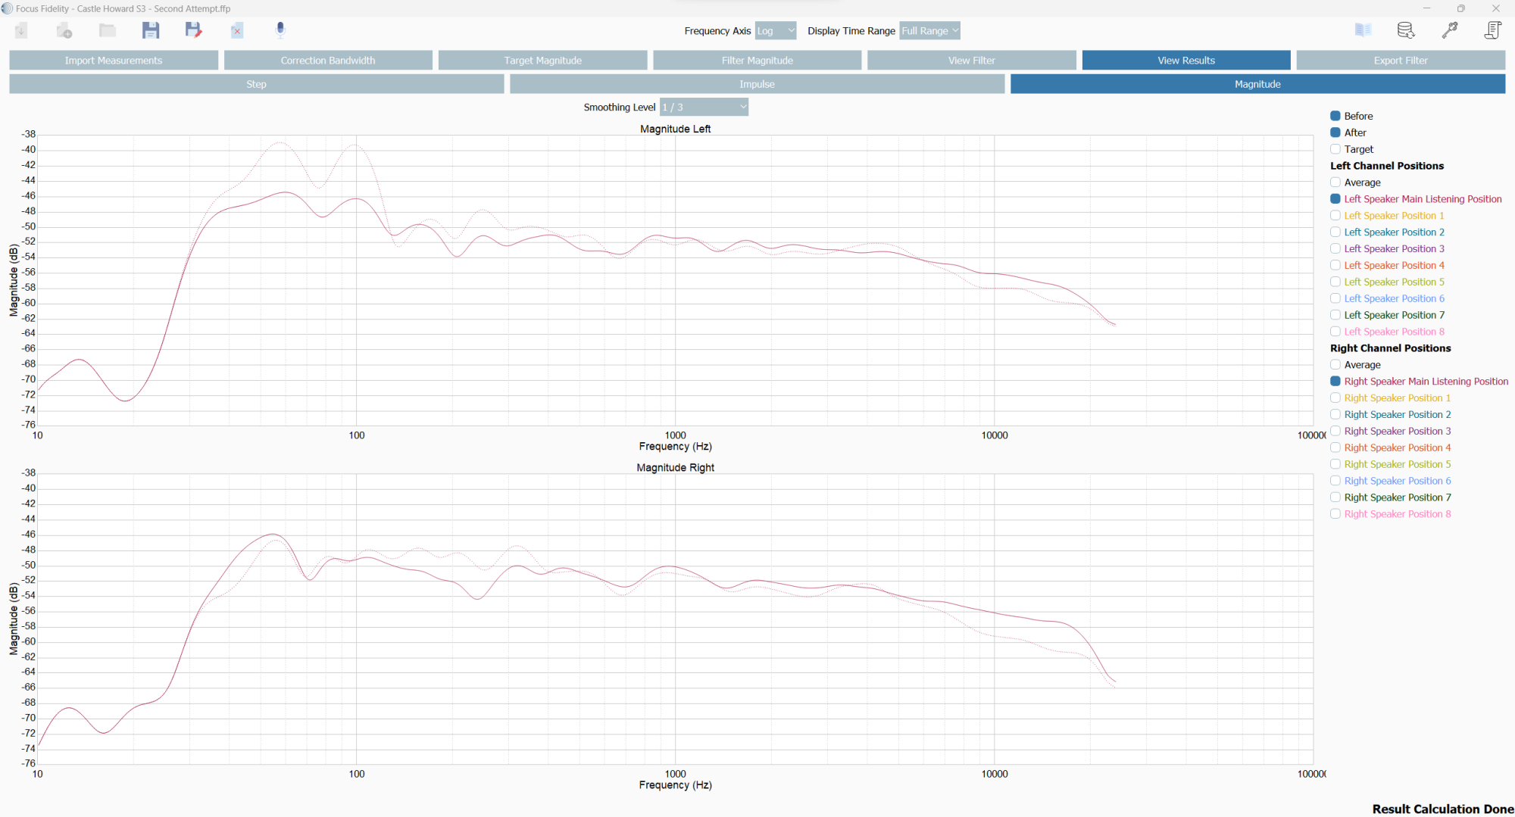Click the license key icon
This screenshot has width=1515, height=817.
[x=1450, y=30]
